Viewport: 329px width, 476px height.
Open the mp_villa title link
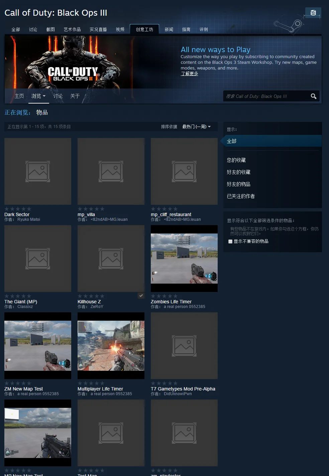86,214
